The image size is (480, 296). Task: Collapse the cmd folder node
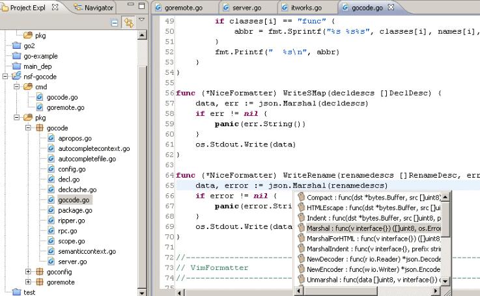pyautogui.click(x=17, y=87)
